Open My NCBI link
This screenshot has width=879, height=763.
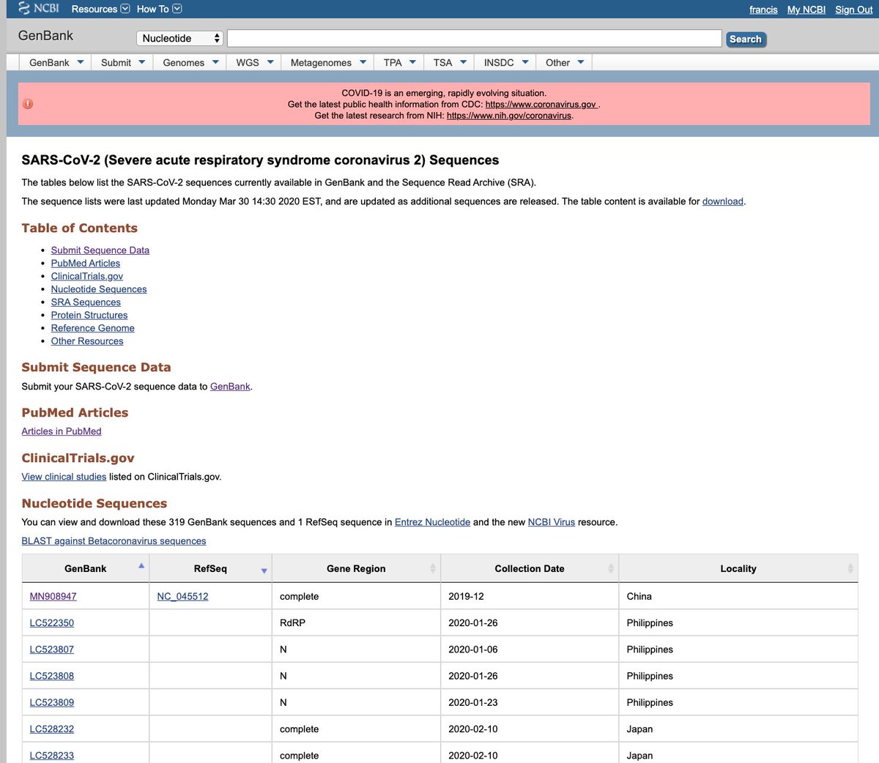(x=806, y=10)
